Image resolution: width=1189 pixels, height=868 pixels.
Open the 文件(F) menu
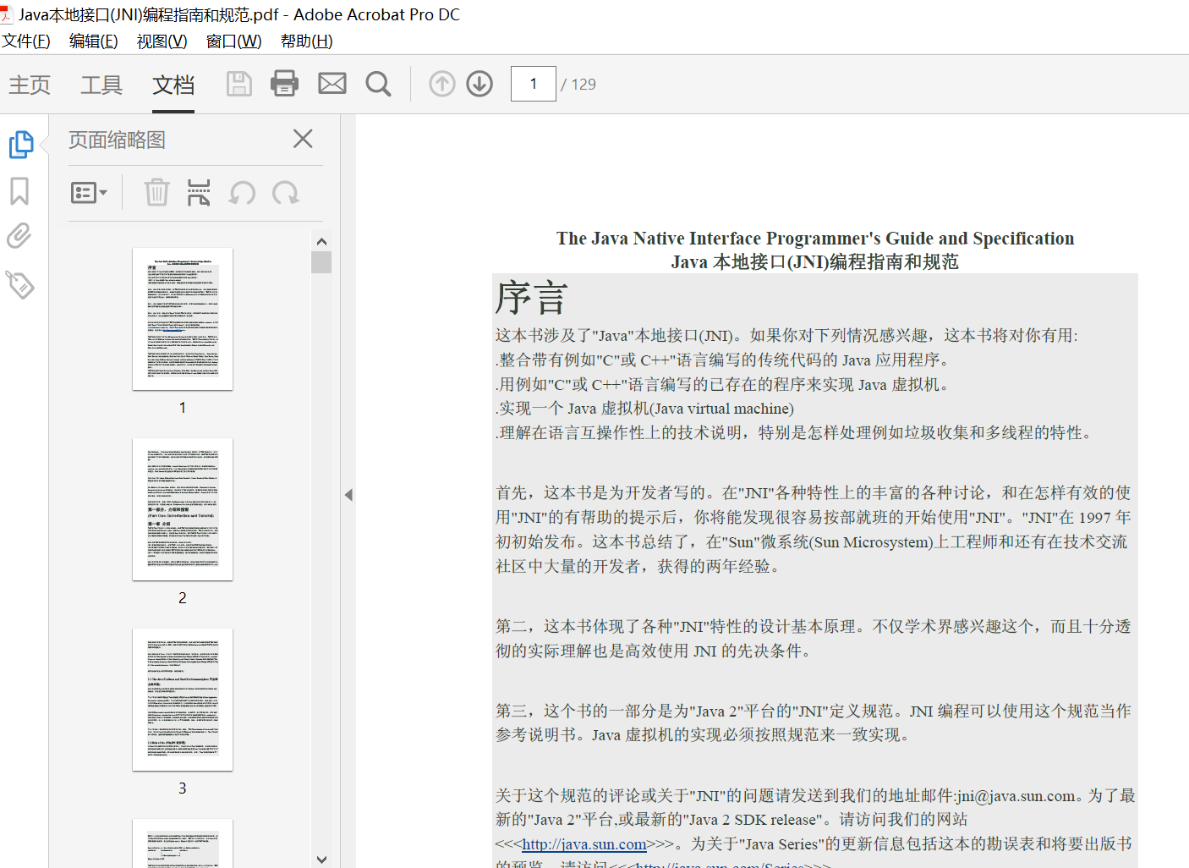(26, 41)
